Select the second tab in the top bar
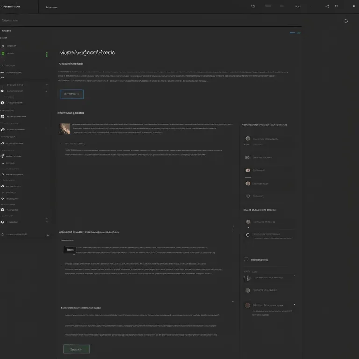The width and height of the screenshot is (359, 359). [52, 7]
